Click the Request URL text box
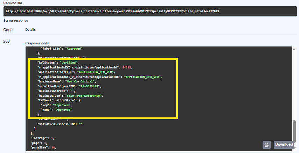 click(x=150, y=11)
